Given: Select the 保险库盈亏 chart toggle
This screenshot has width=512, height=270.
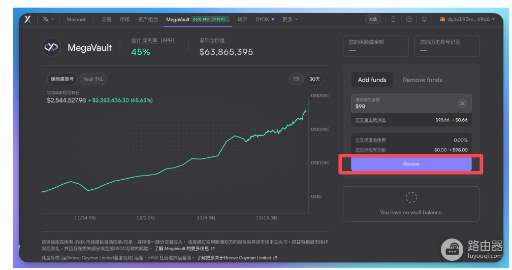Looking at the screenshot, I should (62, 79).
